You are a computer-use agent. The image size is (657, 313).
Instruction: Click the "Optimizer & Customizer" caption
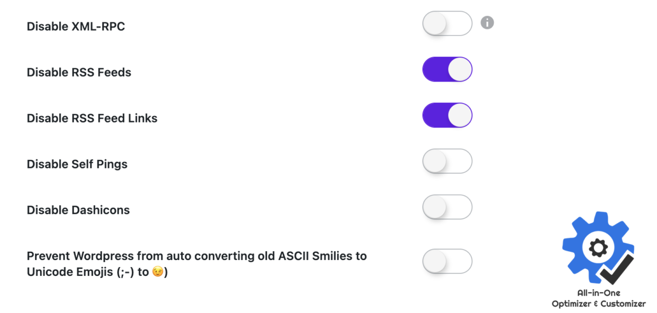coord(598,304)
